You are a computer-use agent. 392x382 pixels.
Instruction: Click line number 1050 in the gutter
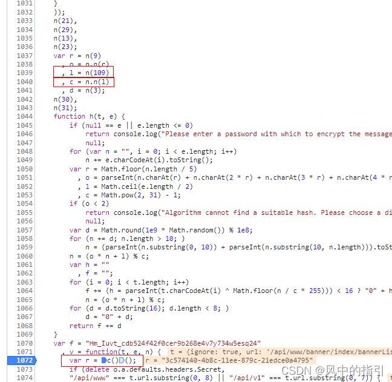(24, 169)
